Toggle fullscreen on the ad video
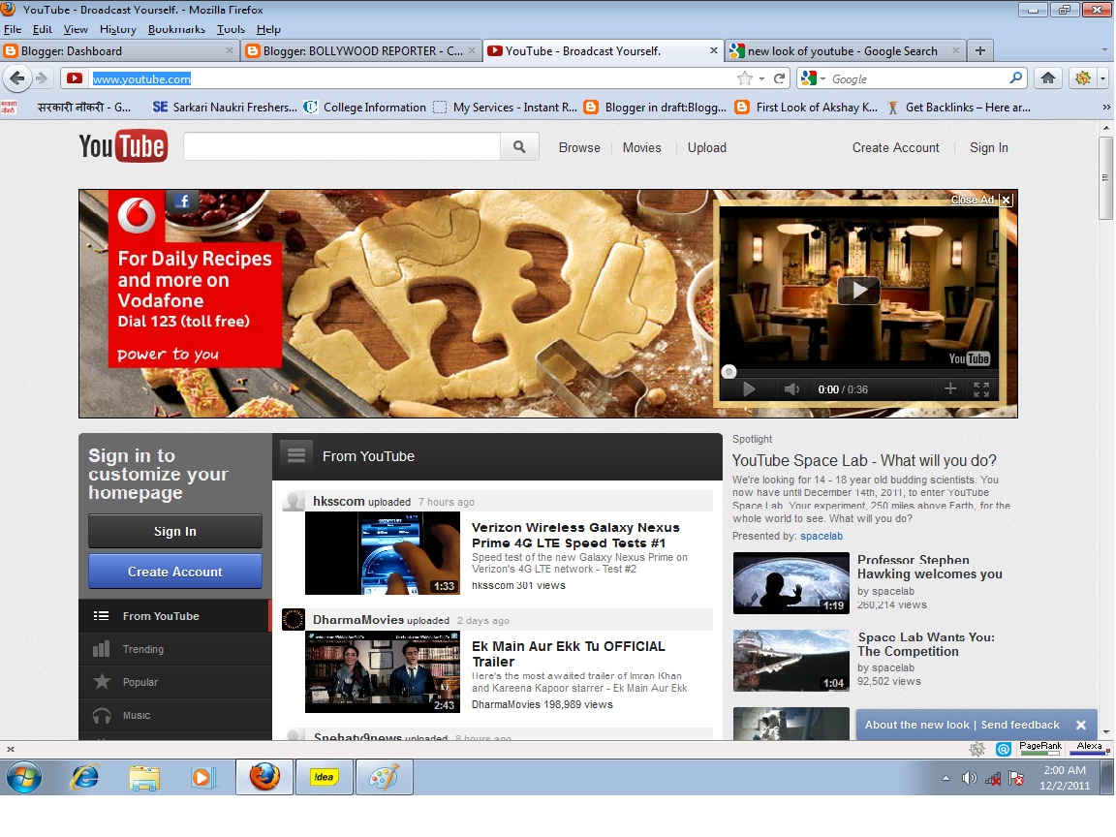1116x837 pixels. click(981, 388)
